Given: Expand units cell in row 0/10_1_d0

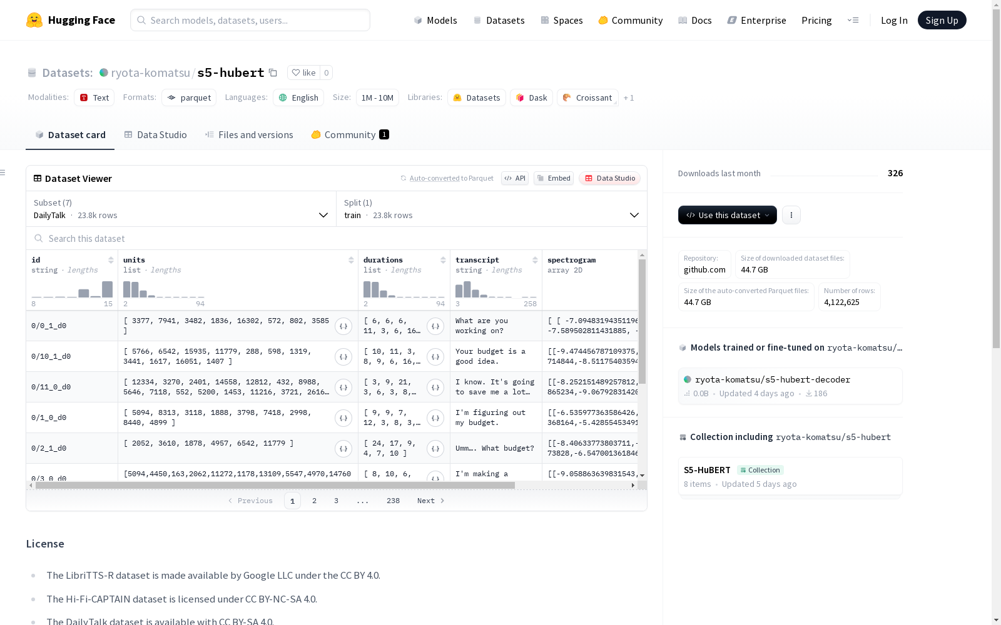Looking at the screenshot, I should 343,357.
